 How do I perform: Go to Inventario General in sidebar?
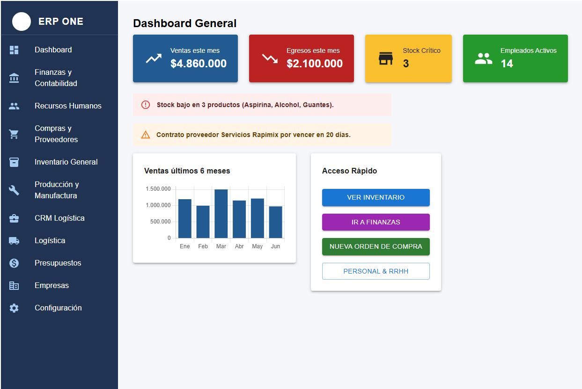click(x=66, y=162)
